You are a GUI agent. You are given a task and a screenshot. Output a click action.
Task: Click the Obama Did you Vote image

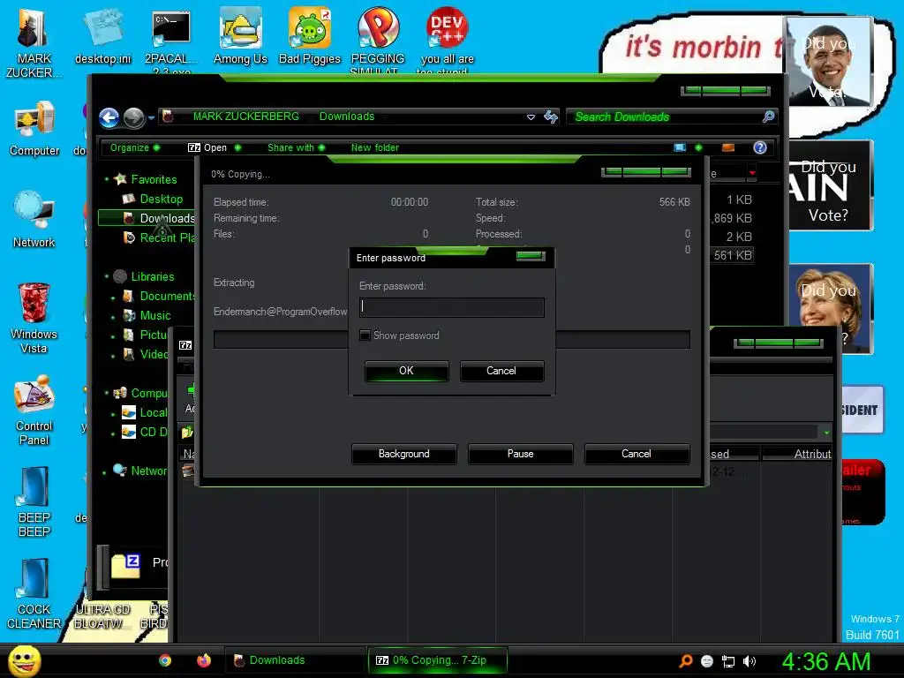[x=829, y=61]
